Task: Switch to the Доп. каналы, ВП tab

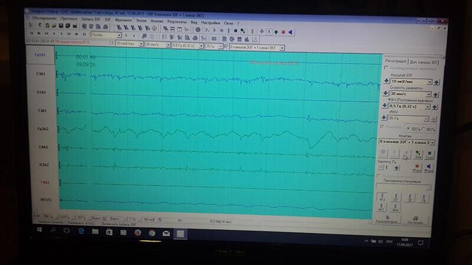Action: (x=423, y=62)
